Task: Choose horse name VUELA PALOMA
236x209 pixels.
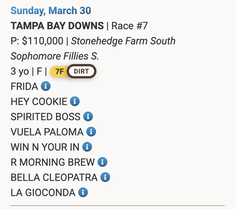Action: 47,132
